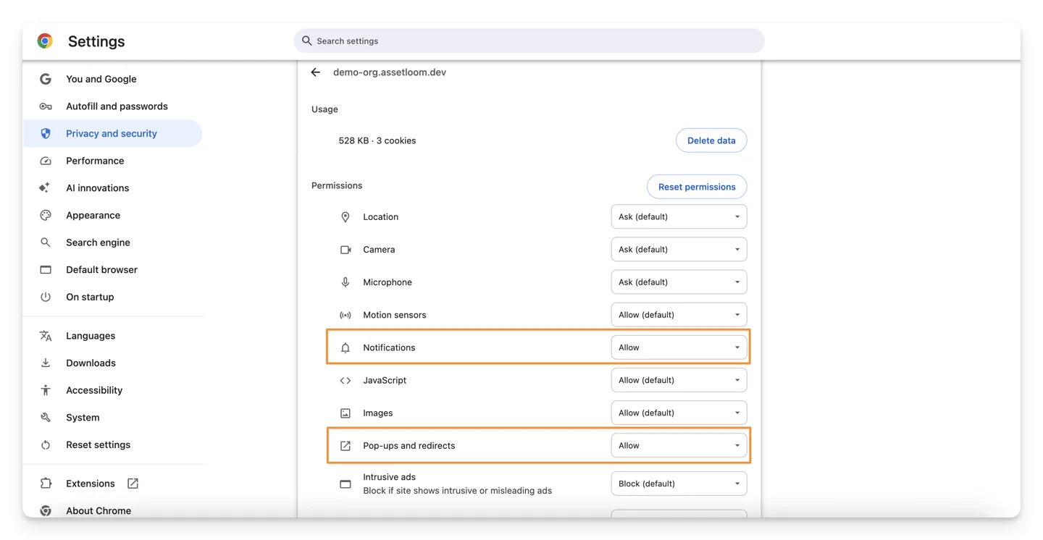Open the Pop-ups and redirects dropdown

679,446
